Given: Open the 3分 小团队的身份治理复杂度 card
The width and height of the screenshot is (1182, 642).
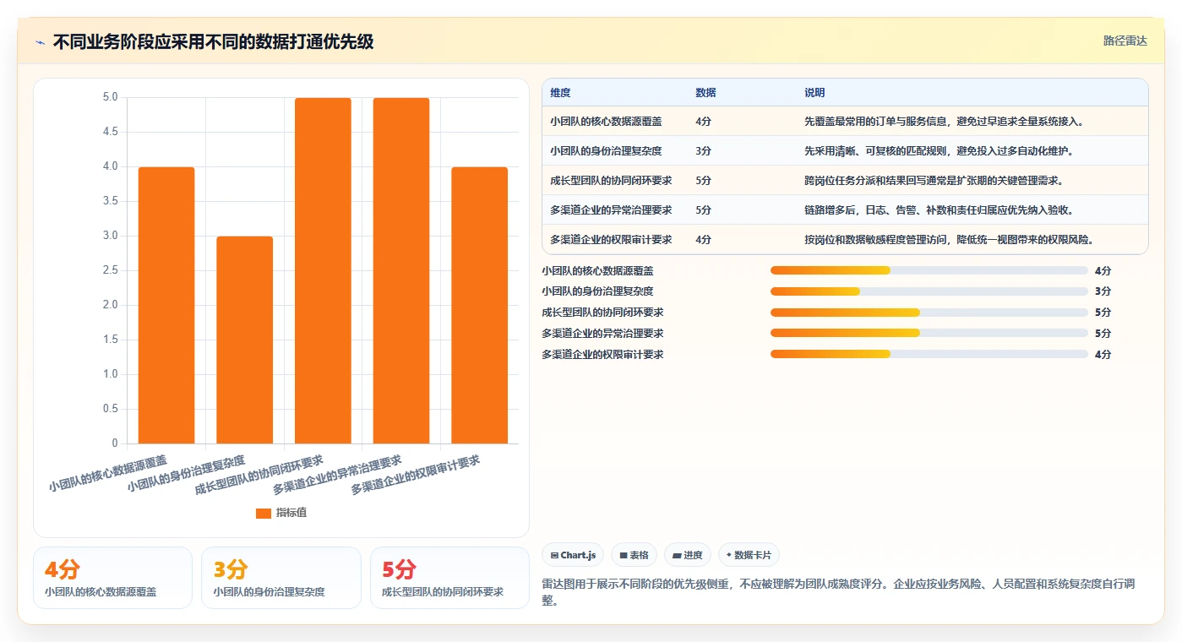Looking at the screenshot, I should coord(281,578).
